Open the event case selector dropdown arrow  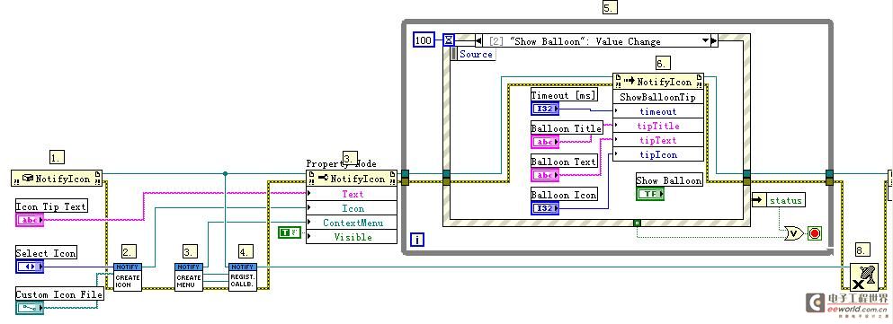pyautogui.click(x=706, y=41)
